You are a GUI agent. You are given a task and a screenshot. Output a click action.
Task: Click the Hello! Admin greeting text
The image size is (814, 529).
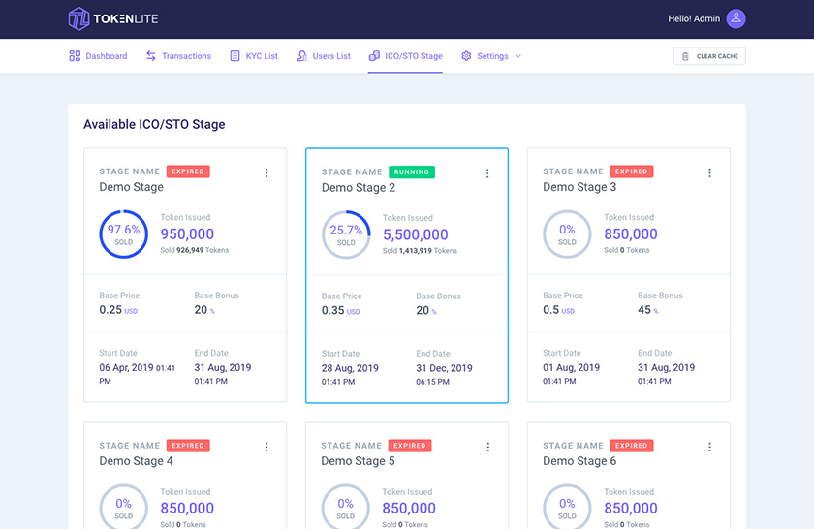(x=693, y=18)
